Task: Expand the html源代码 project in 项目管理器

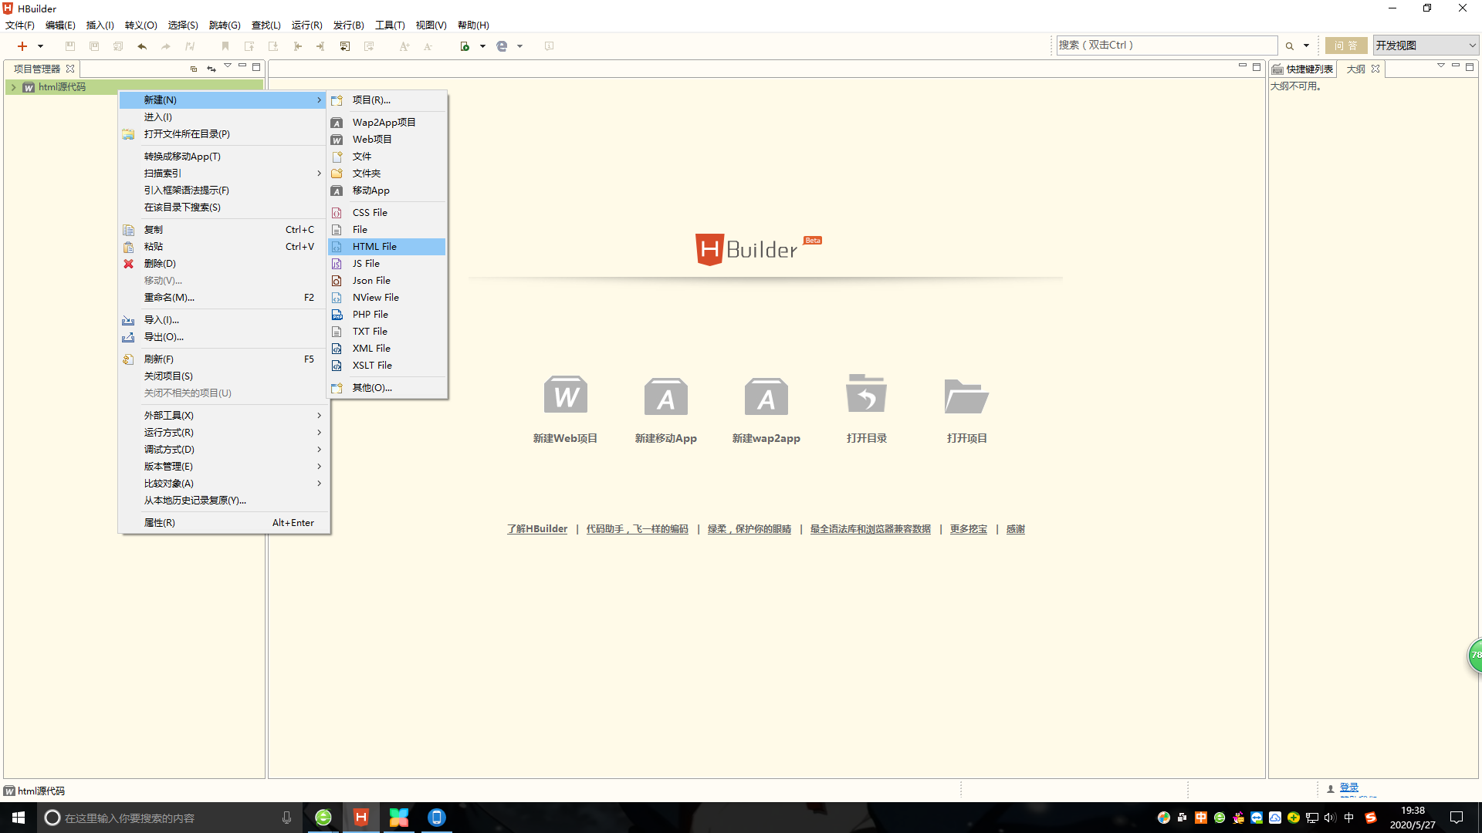Action: click(x=12, y=87)
